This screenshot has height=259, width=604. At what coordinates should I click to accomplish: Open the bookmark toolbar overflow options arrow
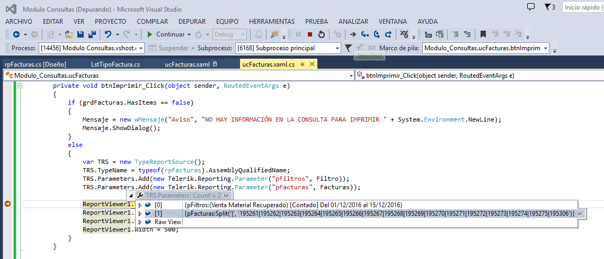coord(528,37)
